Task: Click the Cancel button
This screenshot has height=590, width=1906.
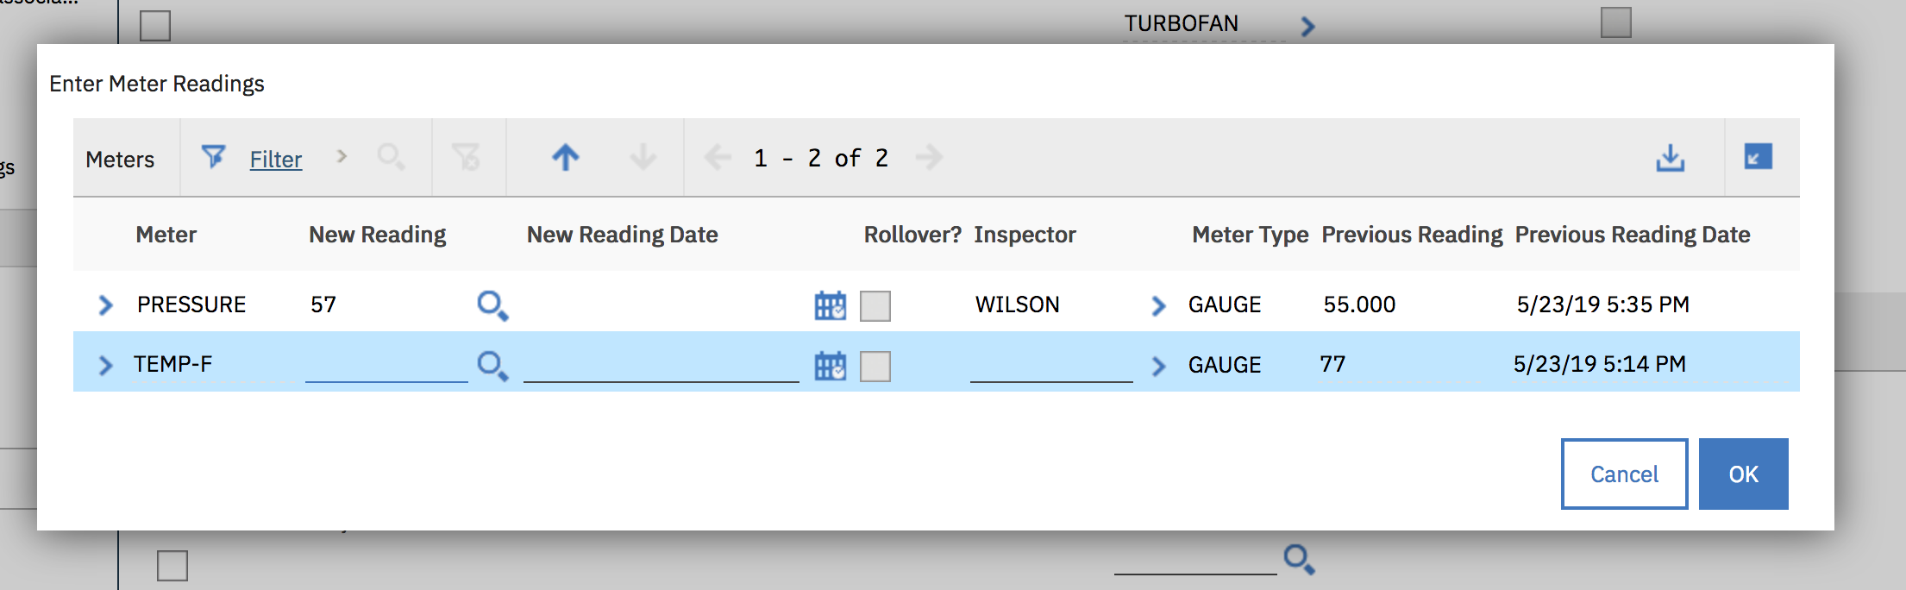Action: (1624, 474)
